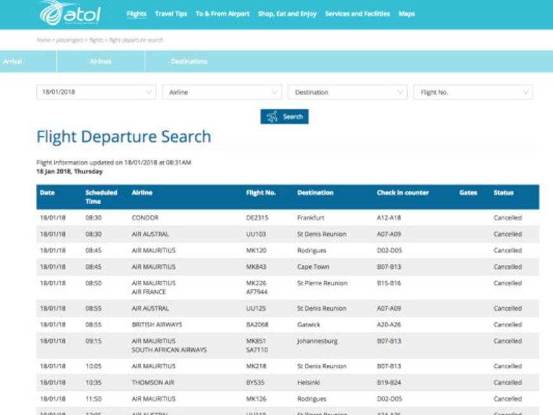Select the Helsinki destination cell

(308, 383)
